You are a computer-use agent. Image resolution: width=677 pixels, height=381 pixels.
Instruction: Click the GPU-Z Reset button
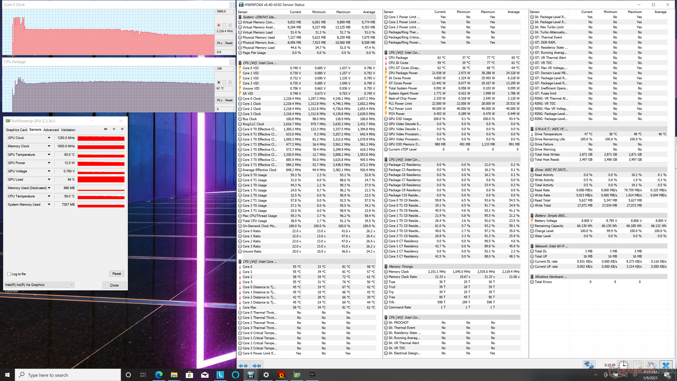(x=117, y=274)
